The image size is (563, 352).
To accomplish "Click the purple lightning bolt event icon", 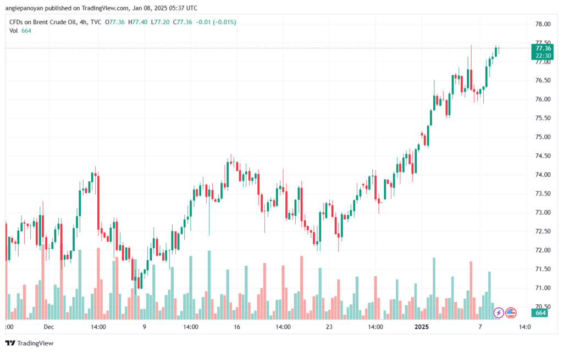I will (x=499, y=312).
